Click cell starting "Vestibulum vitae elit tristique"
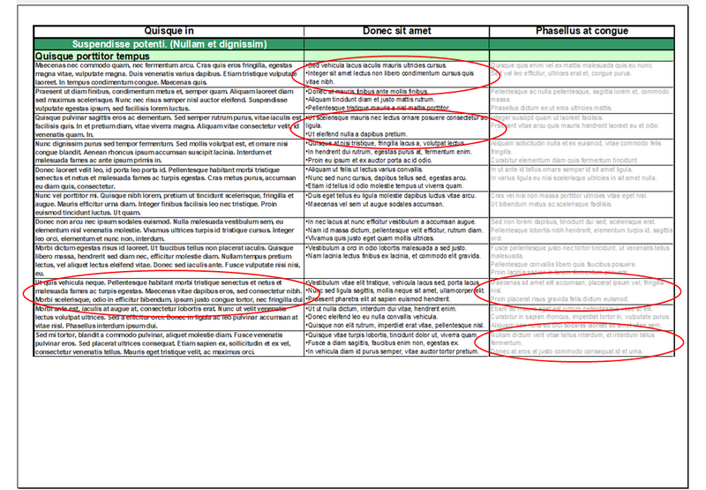Screen dimensions: 706x490 (x=396, y=291)
